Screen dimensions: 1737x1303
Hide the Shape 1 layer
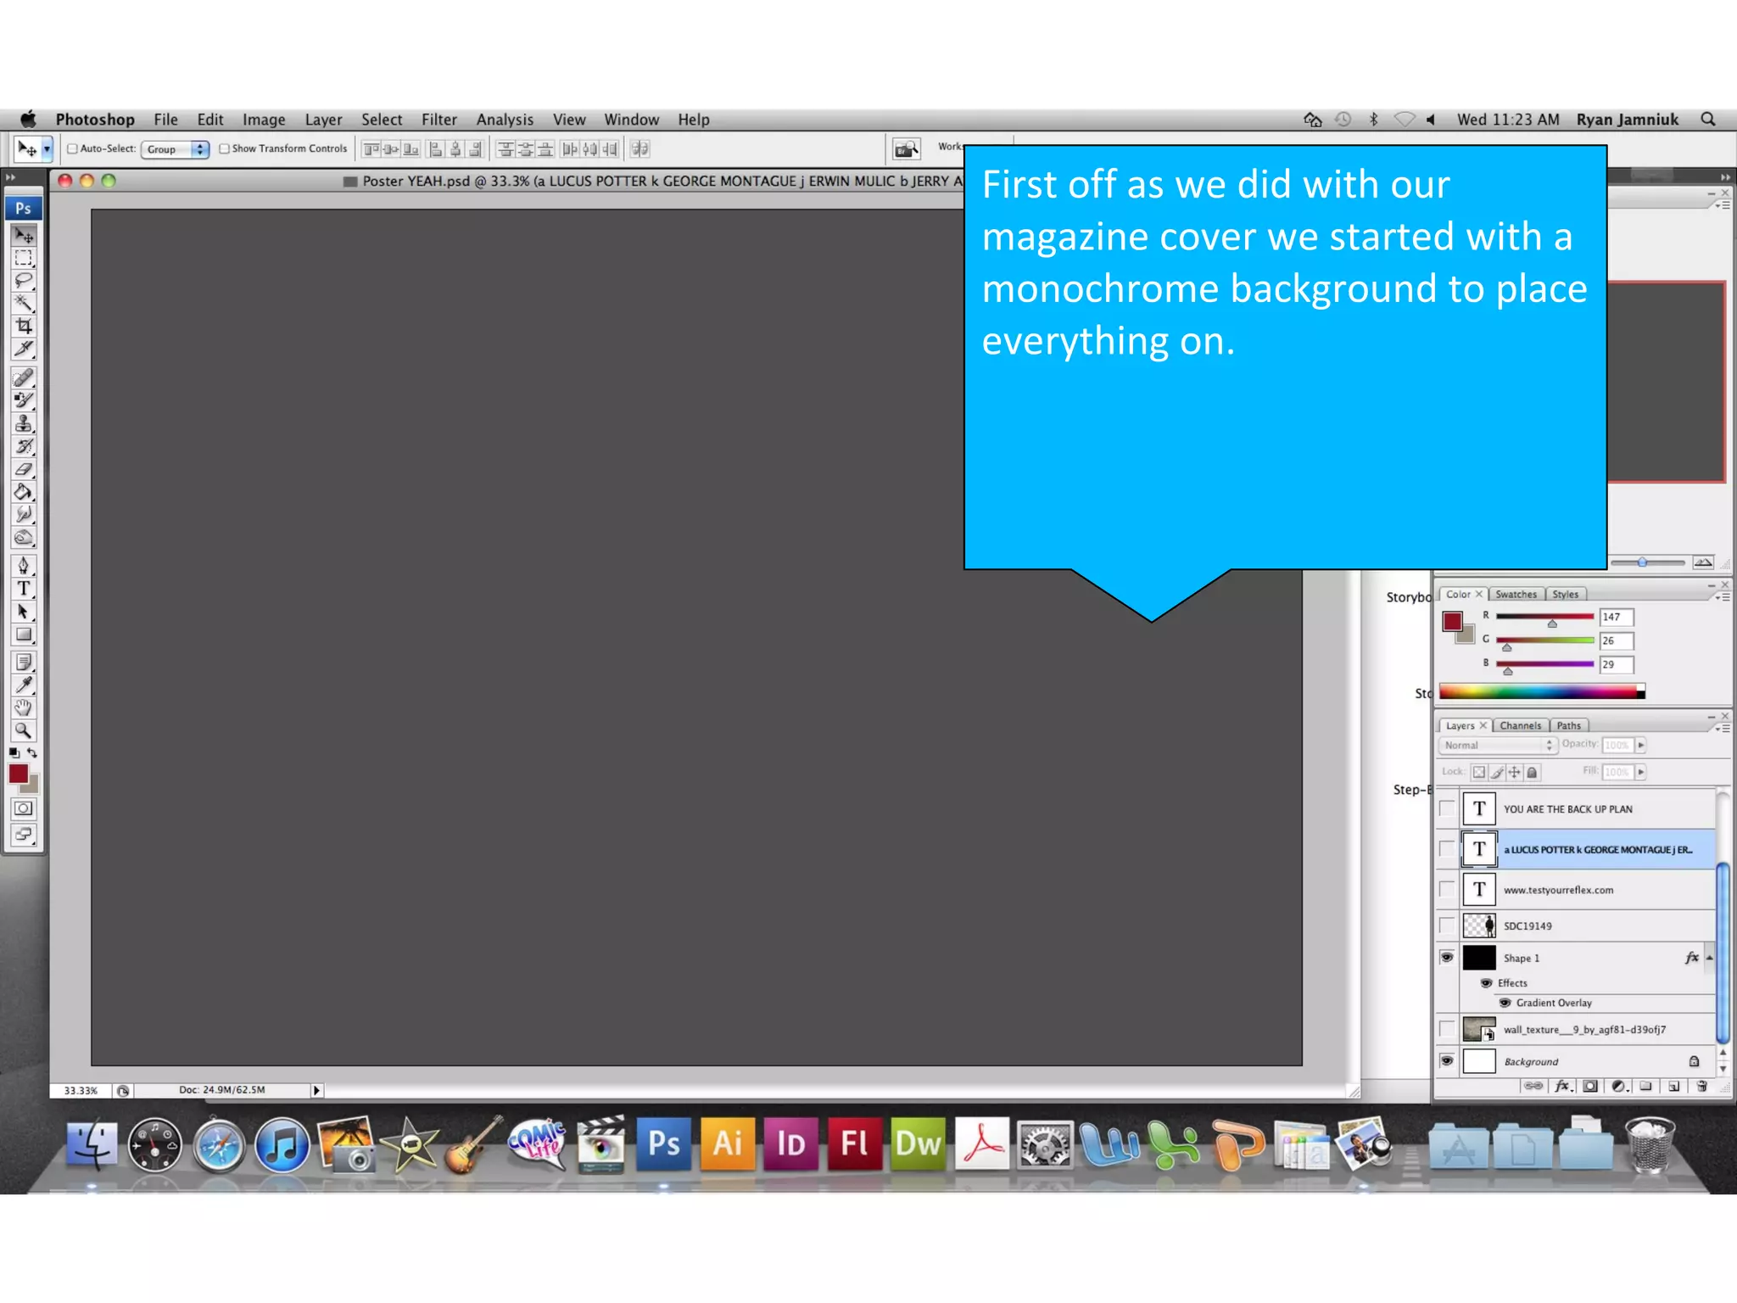coord(1447,958)
